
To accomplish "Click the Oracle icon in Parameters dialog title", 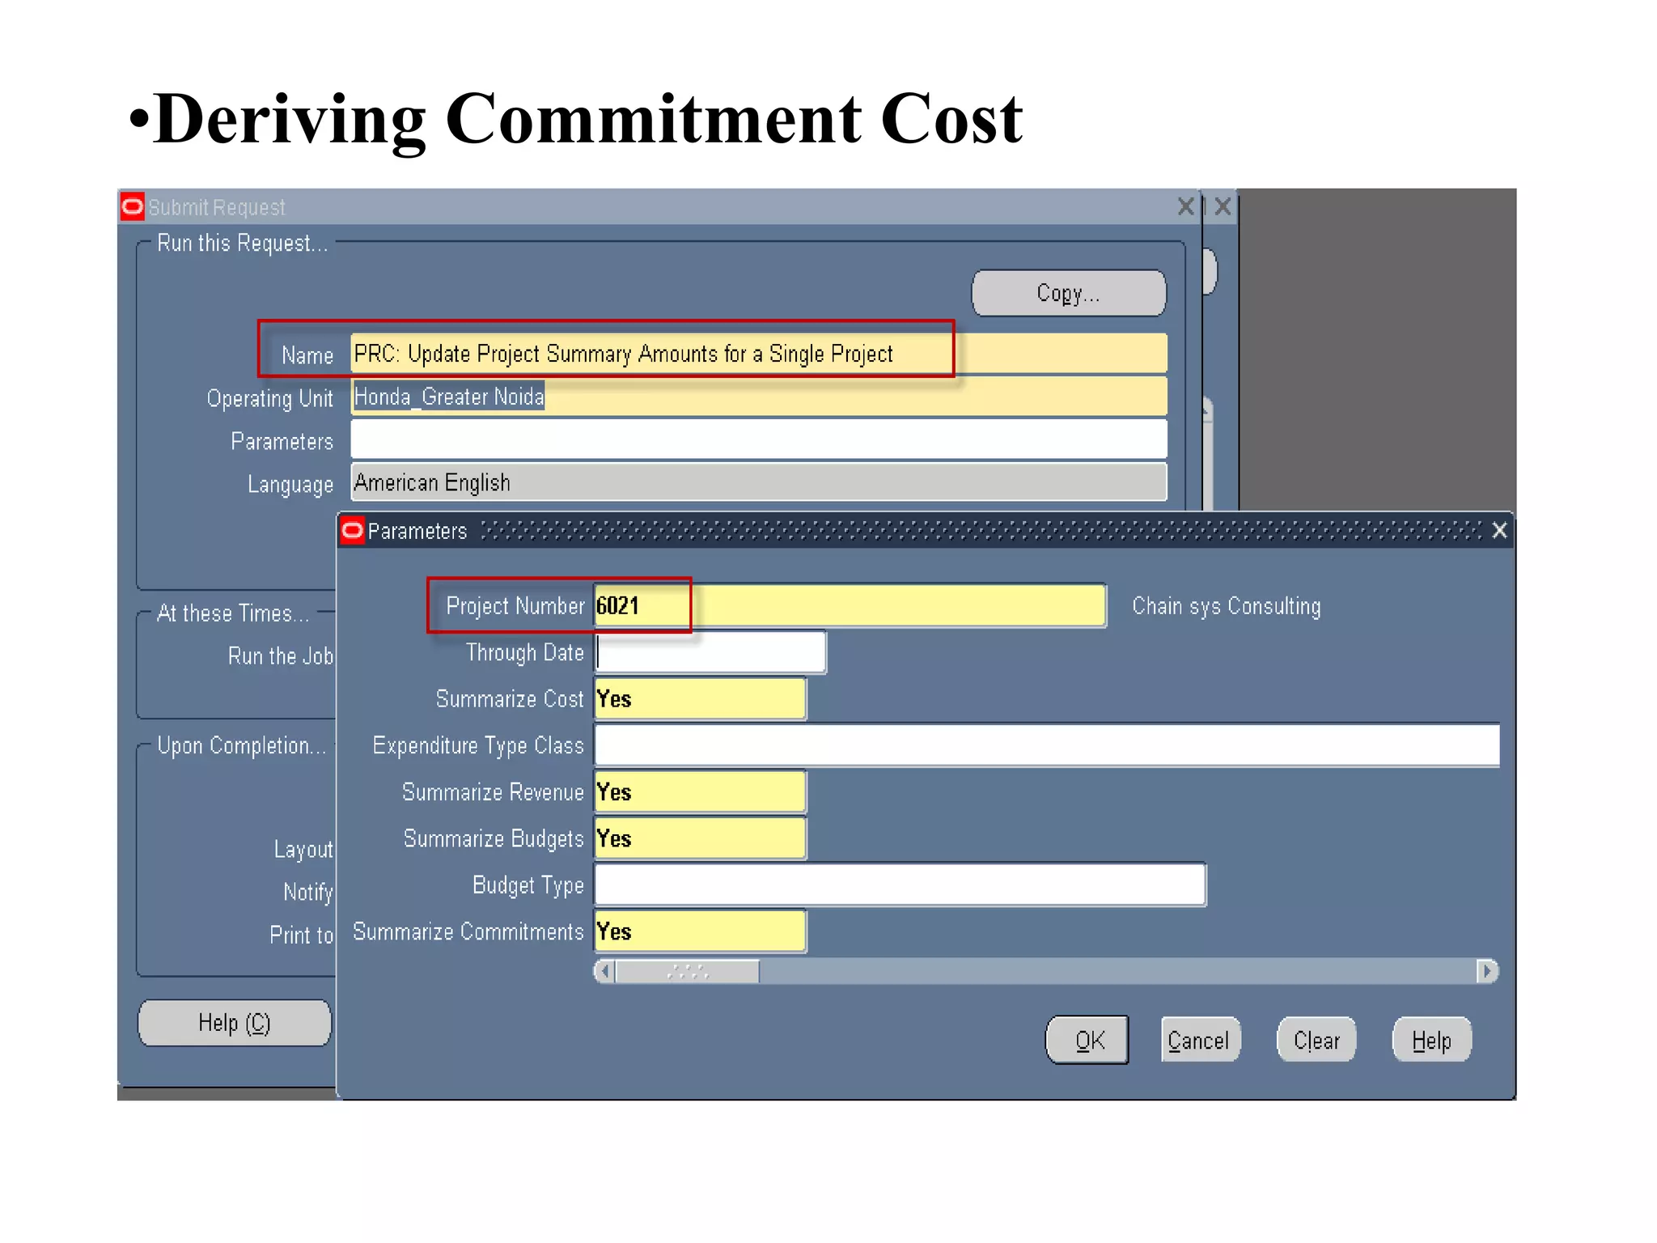I will pyautogui.click(x=352, y=531).
